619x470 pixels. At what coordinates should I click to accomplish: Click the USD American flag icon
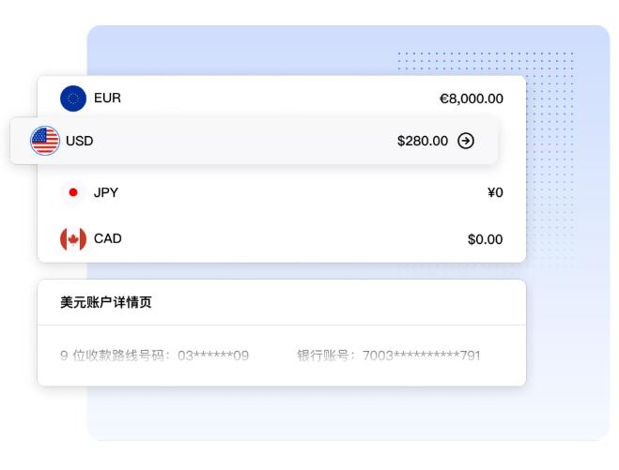point(45,141)
